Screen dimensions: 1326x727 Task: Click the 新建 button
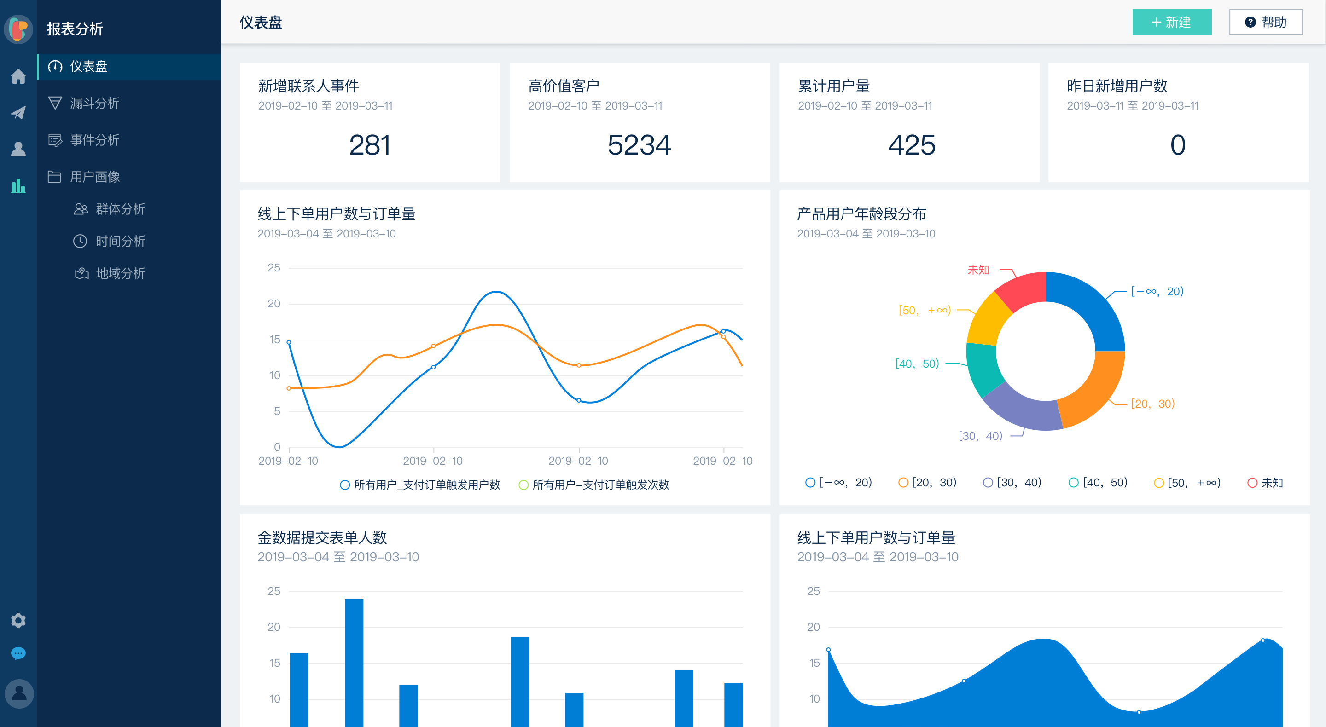[1172, 22]
